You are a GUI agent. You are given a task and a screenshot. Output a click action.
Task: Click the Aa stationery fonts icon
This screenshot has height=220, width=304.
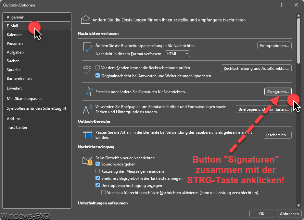(87, 109)
